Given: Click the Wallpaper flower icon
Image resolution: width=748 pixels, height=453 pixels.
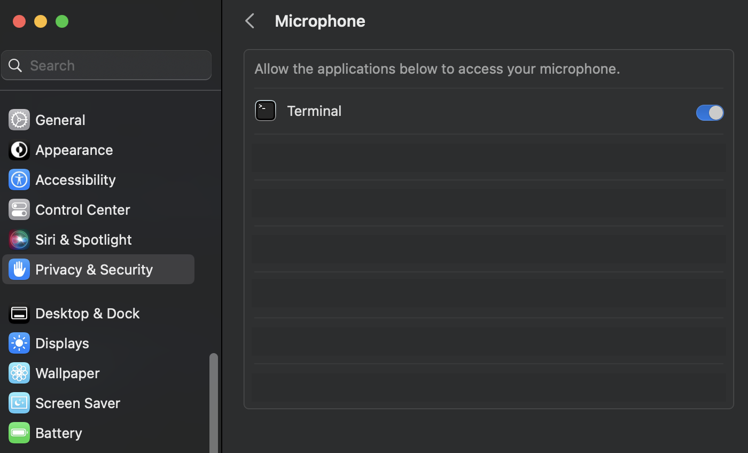Looking at the screenshot, I should [19, 373].
